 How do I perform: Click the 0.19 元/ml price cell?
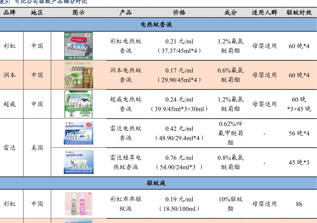(179, 204)
